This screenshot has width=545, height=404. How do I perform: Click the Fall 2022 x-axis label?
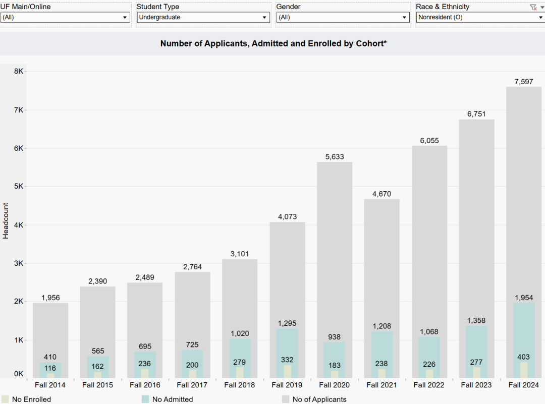coord(429,385)
